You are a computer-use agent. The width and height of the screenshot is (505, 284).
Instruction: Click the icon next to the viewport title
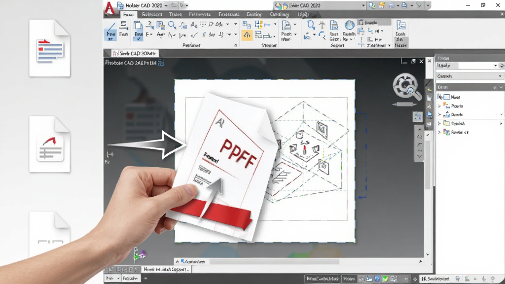[x=161, y=63]
